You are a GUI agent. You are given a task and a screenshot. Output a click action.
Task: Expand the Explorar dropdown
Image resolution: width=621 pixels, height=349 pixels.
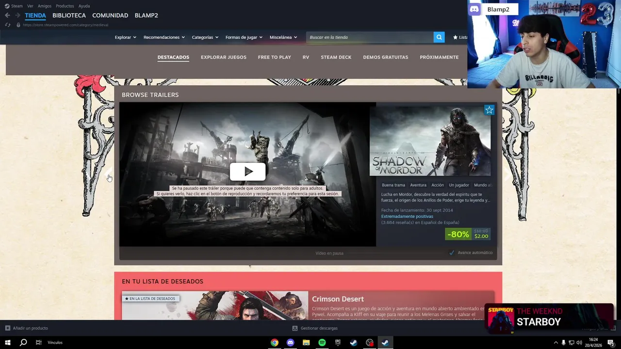125,37
